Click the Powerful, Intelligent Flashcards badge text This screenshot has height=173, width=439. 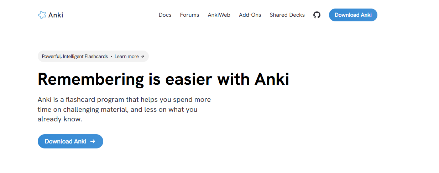pos(75,56)
